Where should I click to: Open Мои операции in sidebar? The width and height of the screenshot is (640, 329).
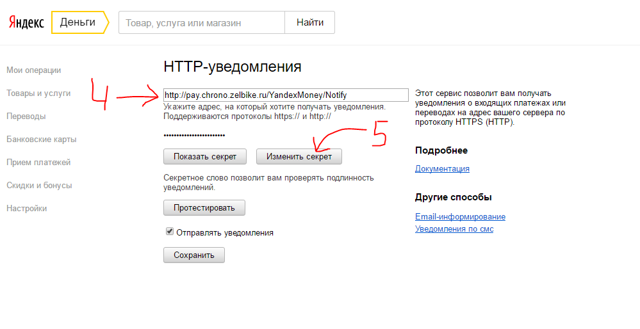(x=34, y=70)
